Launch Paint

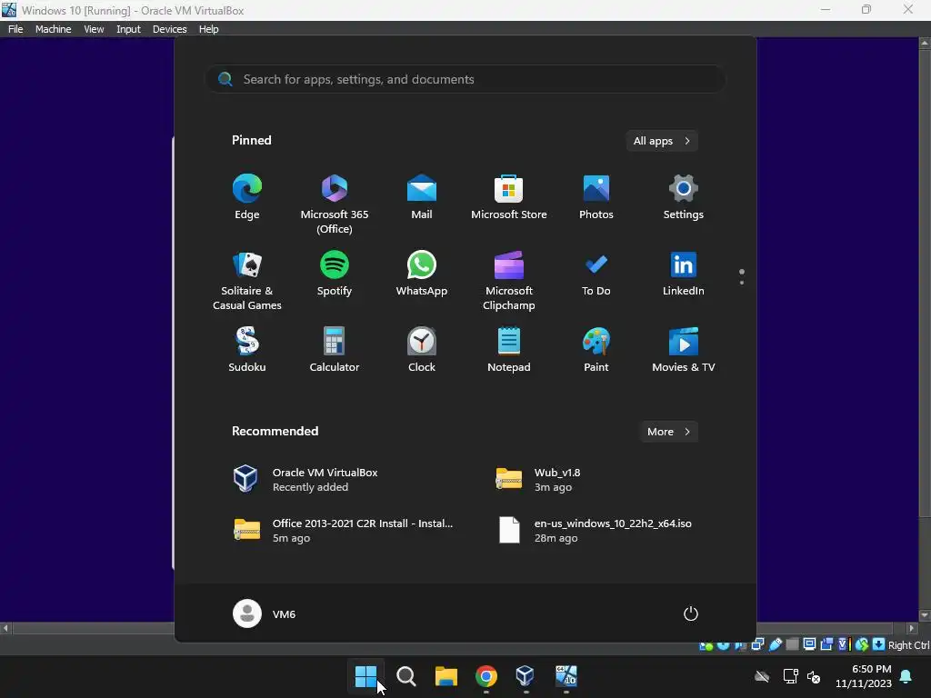tap(596, 350)
